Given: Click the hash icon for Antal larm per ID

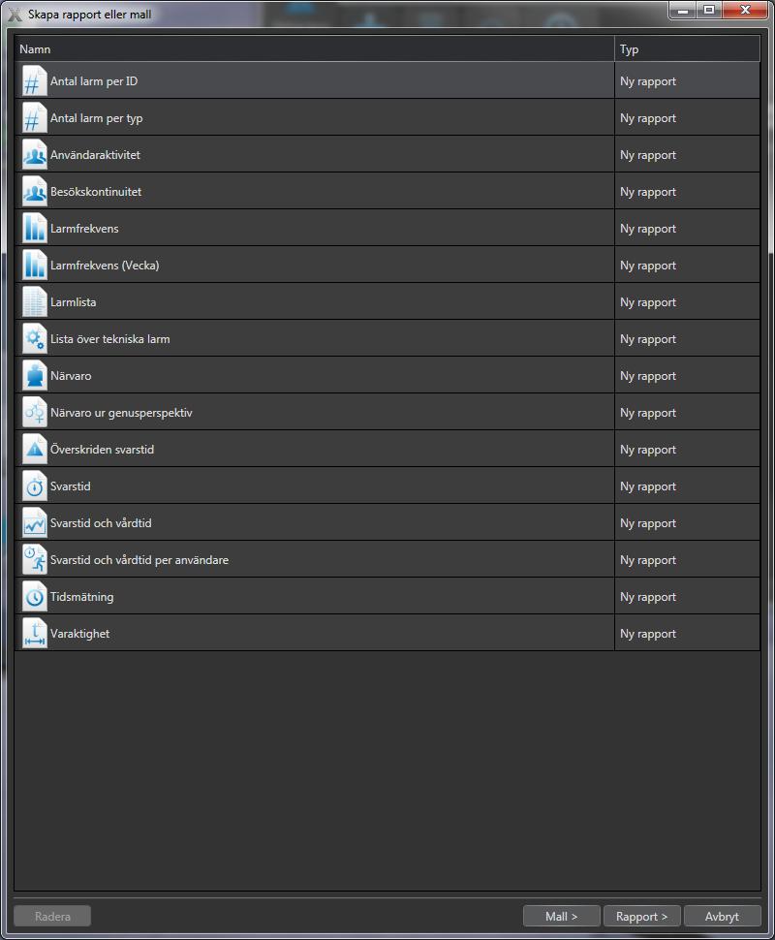Looking at the screenshot, I should [x=34, y=81].
